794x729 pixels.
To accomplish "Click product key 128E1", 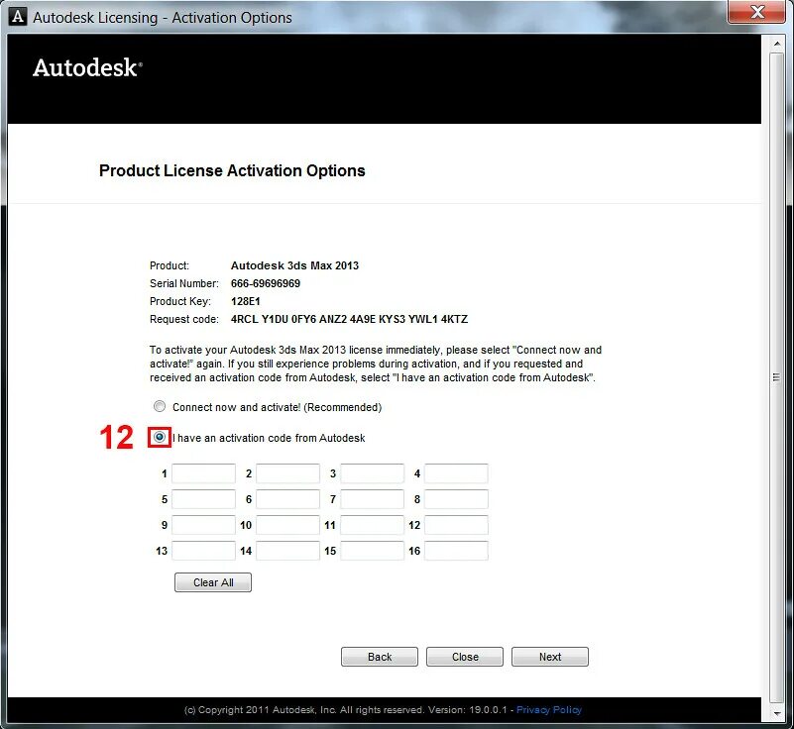I will pyautogui.click(x=246, y=301).
